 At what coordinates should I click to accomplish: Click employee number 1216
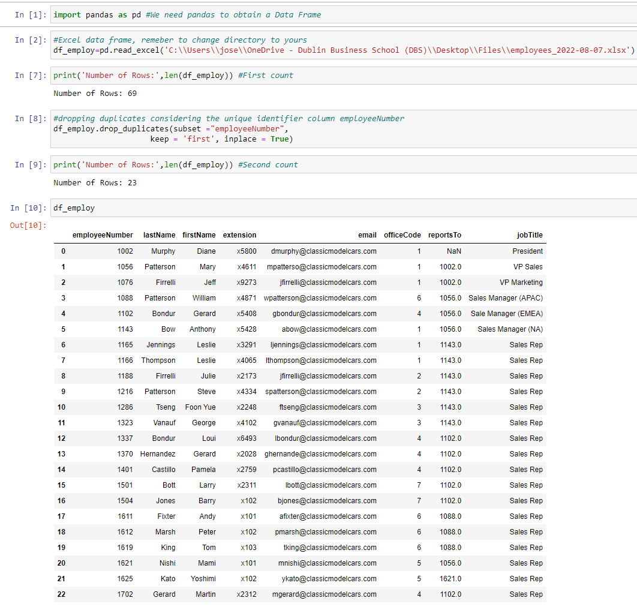(x=125, y=392)
